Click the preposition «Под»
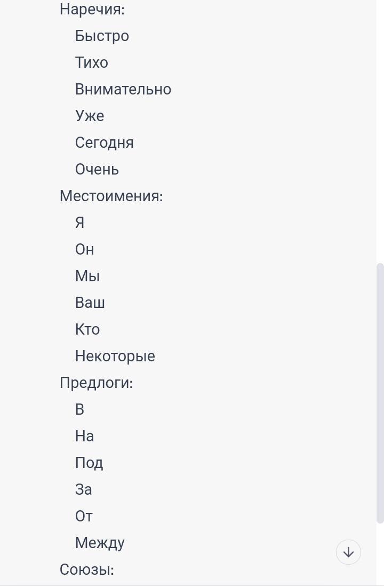 tap(89, 463)
